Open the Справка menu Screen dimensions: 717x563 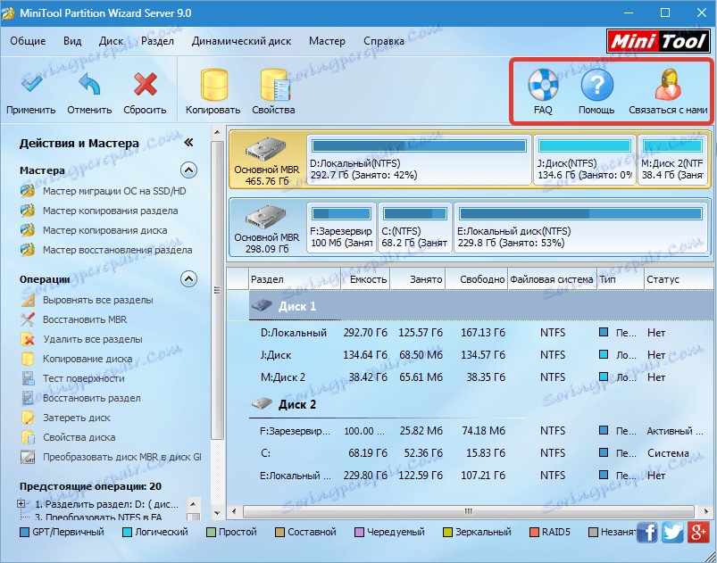point(384,41)
